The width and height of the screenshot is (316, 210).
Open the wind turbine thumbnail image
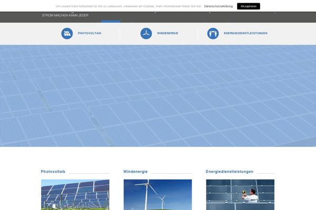[158, 195]
